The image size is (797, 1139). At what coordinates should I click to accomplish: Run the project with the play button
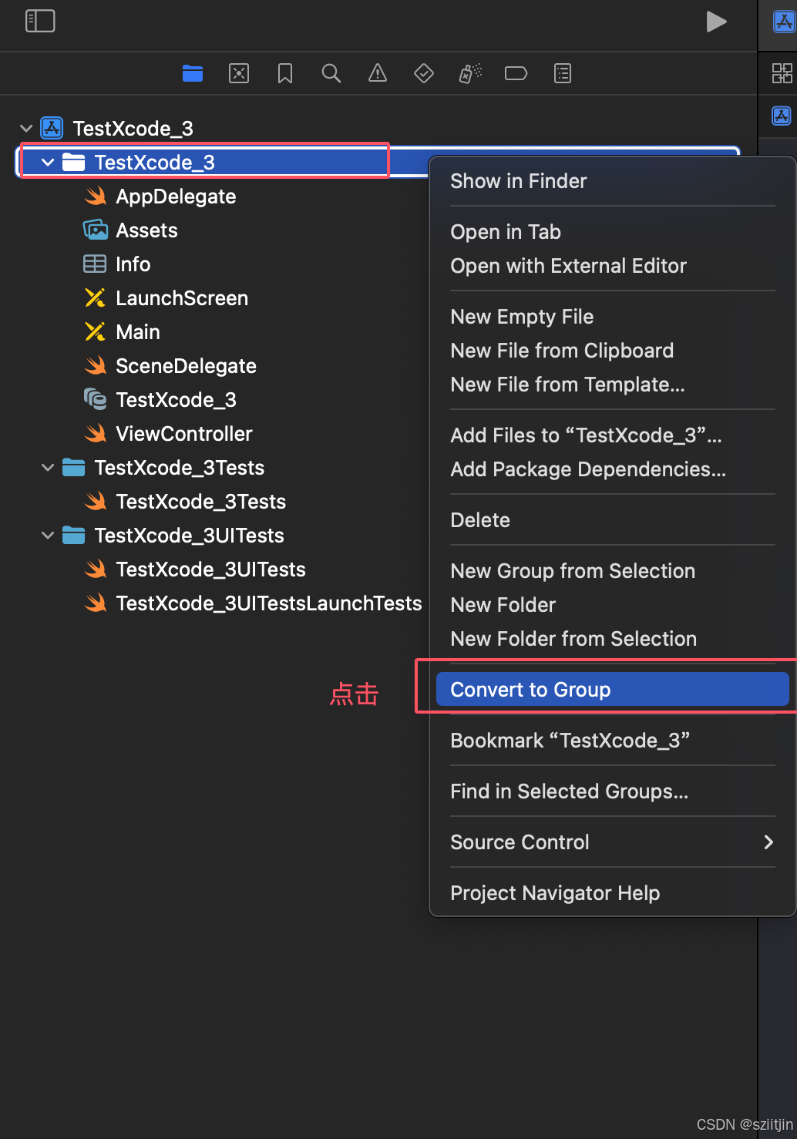tap(717, 22)
